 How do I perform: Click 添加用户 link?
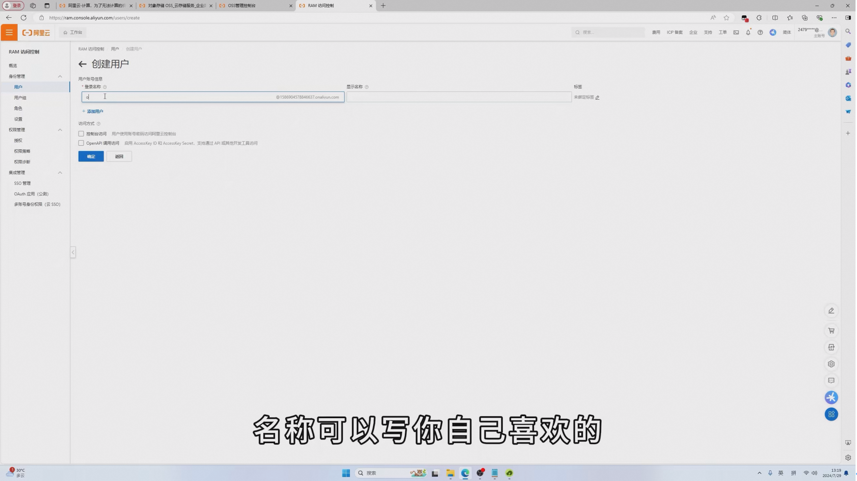[x=93, y=111]
